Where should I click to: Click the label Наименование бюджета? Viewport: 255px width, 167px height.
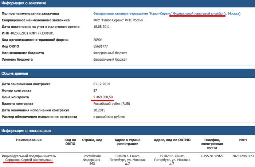[23, 53]
